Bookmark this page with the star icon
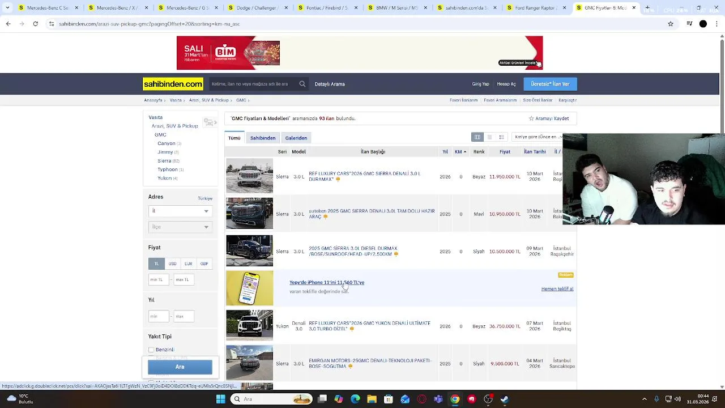This screenshot has width=725, height=408. (671, 24)
